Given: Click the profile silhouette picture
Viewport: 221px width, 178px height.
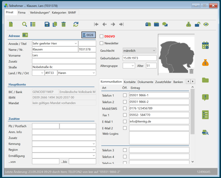Looking at the screenshot, I should (176, 55).
